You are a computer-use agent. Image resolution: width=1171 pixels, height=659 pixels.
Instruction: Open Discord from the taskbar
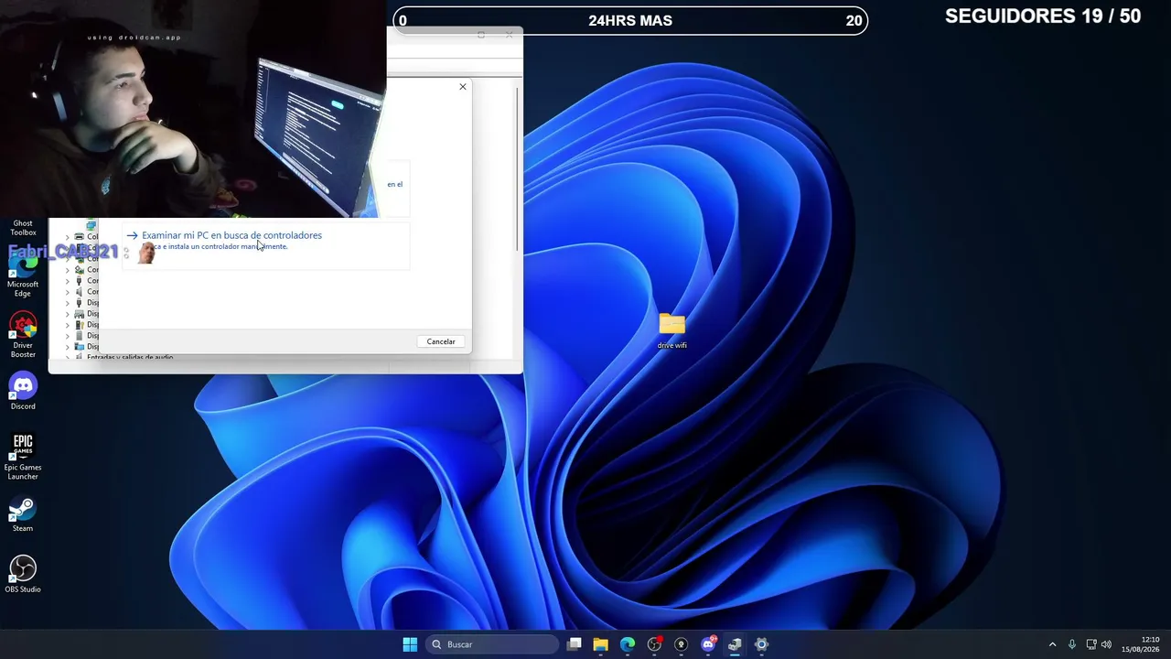pos(708,644)
